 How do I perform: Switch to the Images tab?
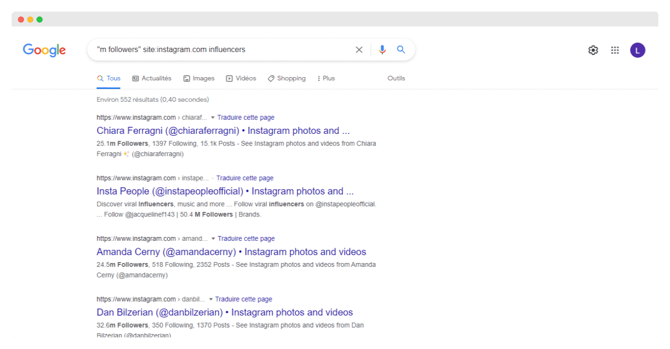click(x=199, y=79)
